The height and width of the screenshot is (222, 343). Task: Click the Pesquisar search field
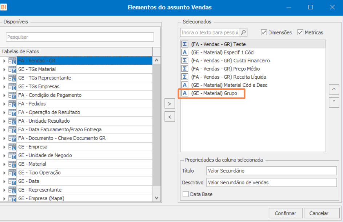(x=80, y=37)
